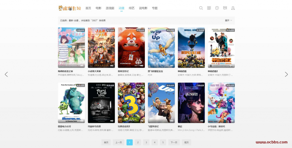This screenshot has height=148, width=292.
Task: Open the 连续剧 nav tab
Action: (x=110, y=8)
